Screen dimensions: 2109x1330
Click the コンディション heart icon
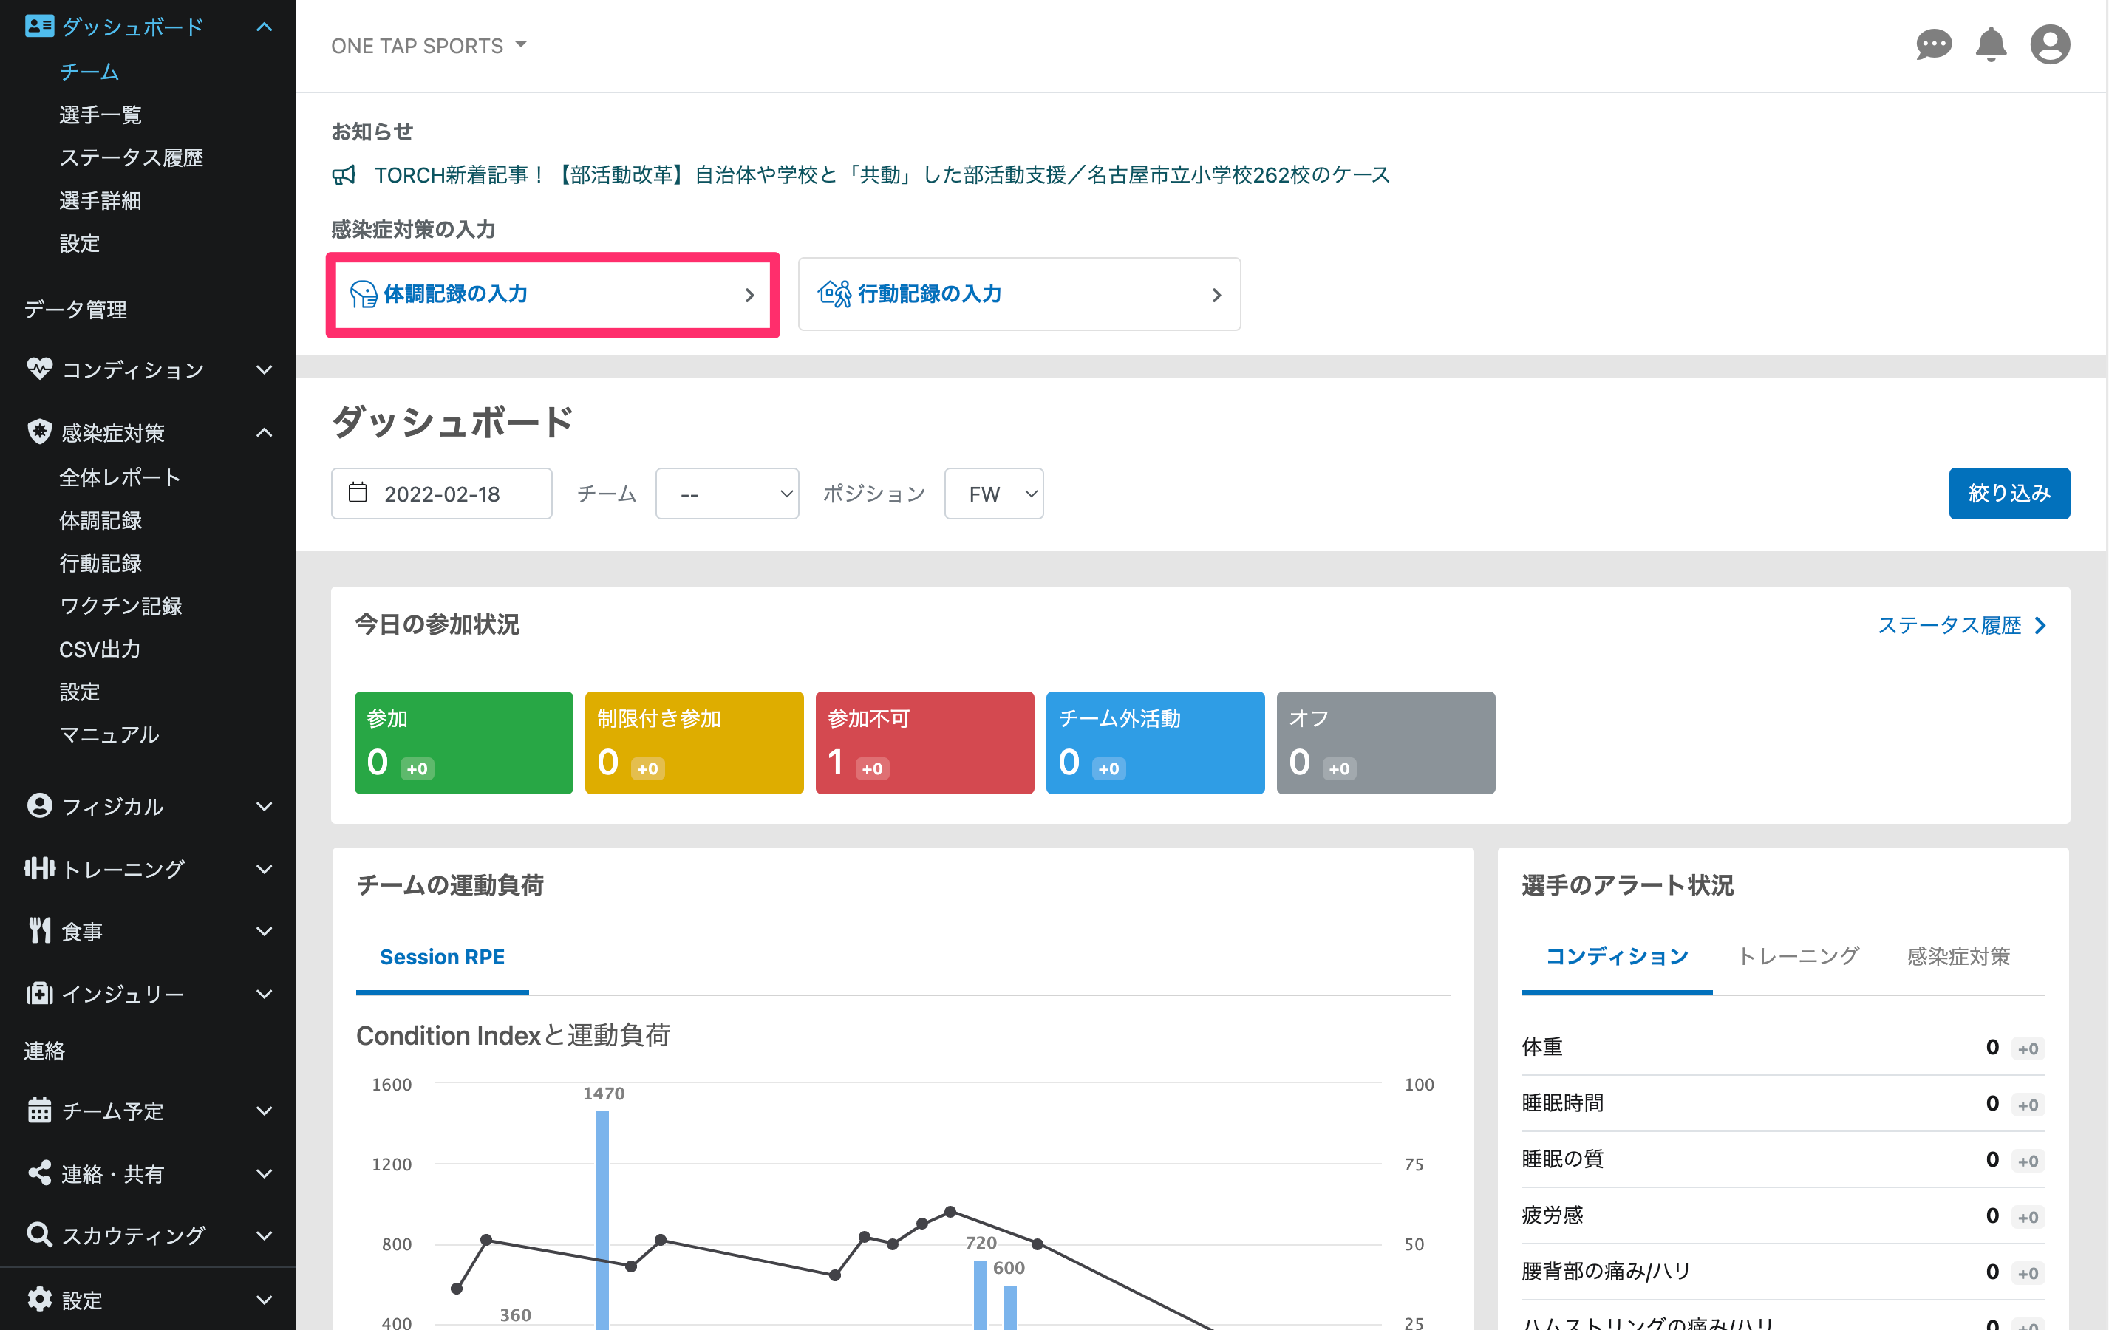39,369
